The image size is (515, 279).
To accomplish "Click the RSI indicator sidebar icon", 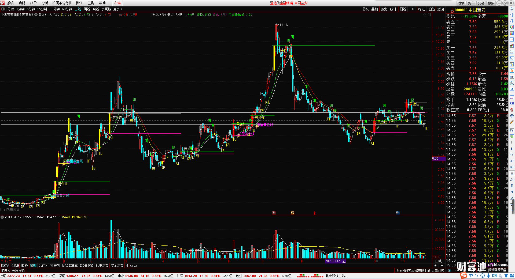I will click(x=512, y=103).
